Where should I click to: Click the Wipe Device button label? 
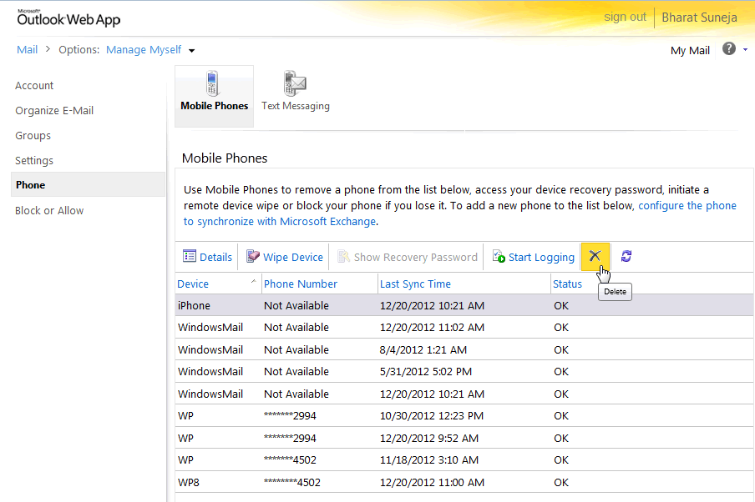pyautogui.click(x=293, y=257)
